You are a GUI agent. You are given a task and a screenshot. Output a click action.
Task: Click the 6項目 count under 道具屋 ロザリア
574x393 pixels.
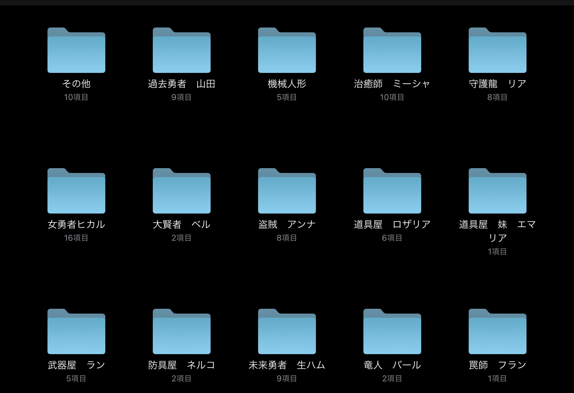pyautogui.click(x=392, y=238)
